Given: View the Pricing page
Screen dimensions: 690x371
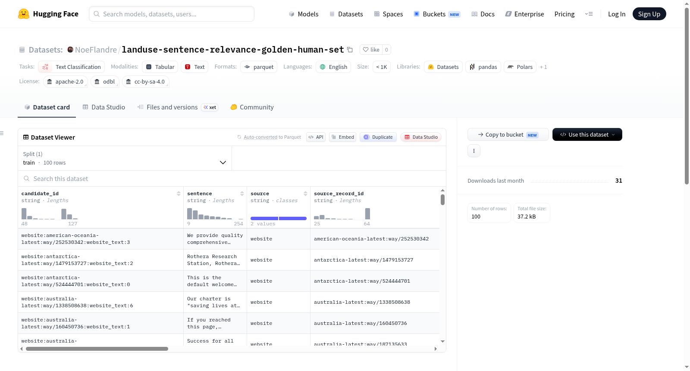Looking at the screenshot, I should (x=565, y=14).
